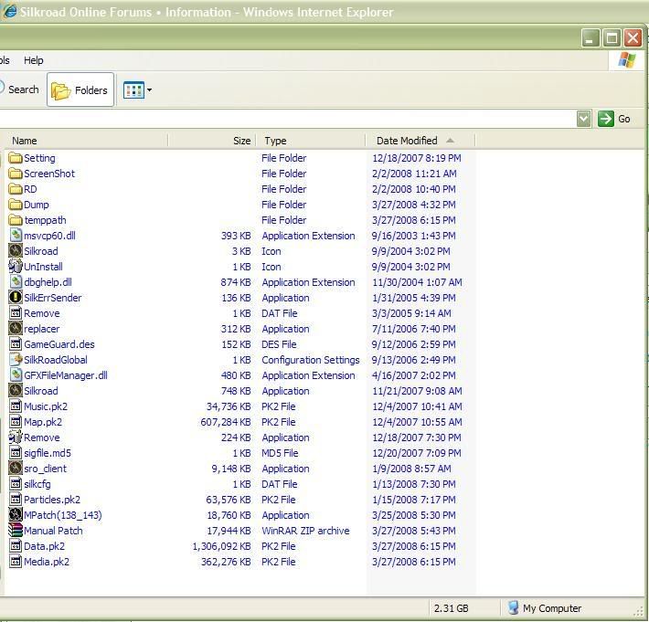Click the RD folder icon

pyautogui.click(x=16, y=189)
